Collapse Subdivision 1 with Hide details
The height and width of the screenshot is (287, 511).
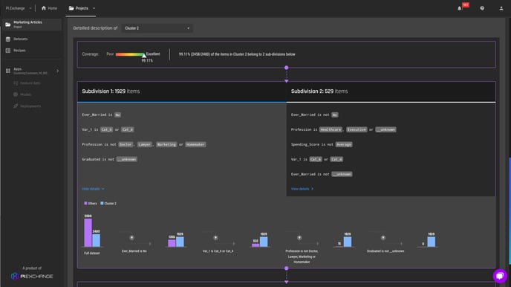tap(93, 189)
